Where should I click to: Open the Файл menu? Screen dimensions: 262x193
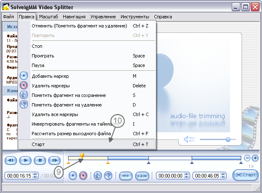8,17
